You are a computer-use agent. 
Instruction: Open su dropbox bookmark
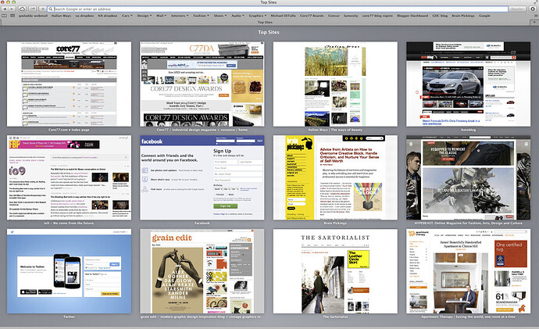click(84, 16)
